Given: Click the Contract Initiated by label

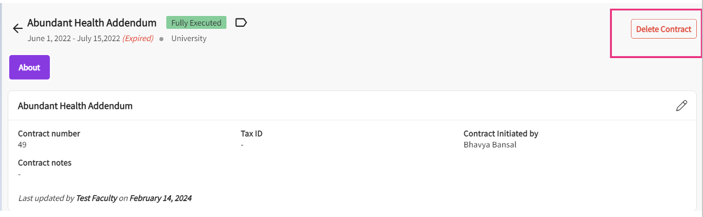Looking at the screenshot, I should click(501, 134).
